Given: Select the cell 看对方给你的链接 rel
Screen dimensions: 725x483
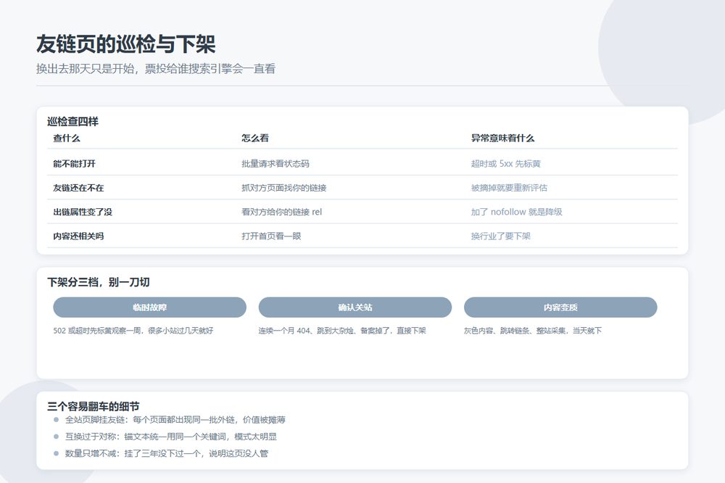Looking at the screenshot, I should 281,212.
